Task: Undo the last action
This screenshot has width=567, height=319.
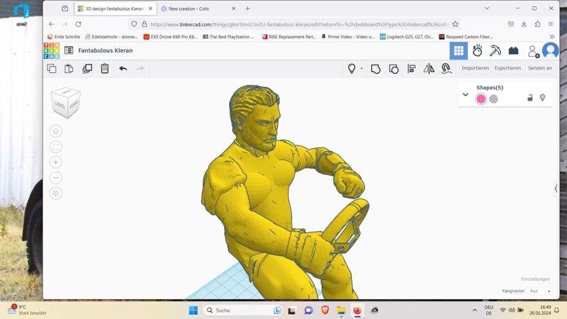Action: 123,69
